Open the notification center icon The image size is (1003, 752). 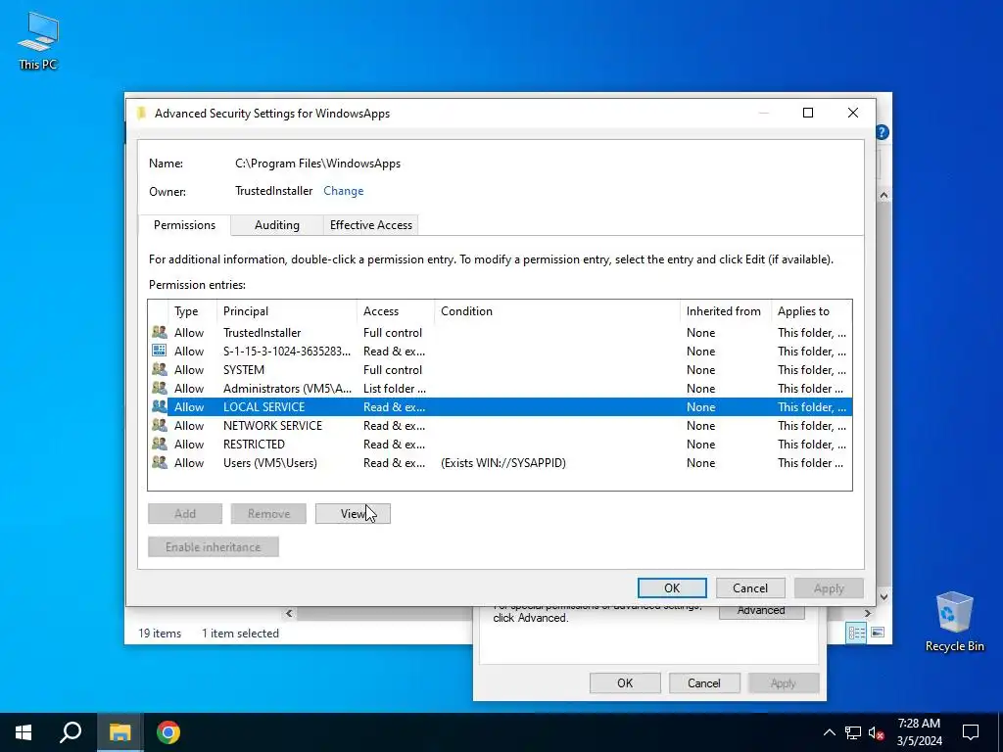(971, 732)
